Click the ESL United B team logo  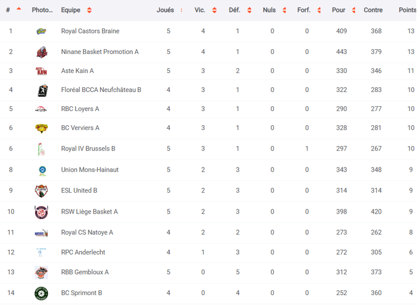tap(41, 191)
